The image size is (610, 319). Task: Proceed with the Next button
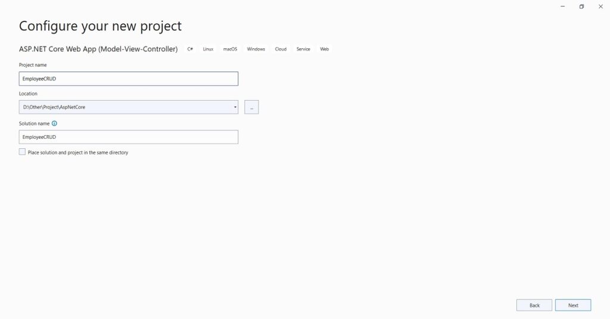tap(573, 305)
